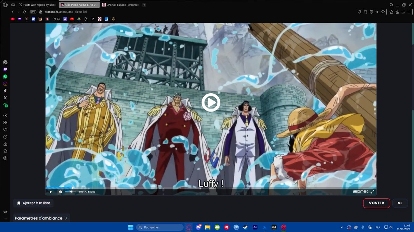The image size is (414, 232).
Task: Open the sidebar player icon
Action: point(5,116)
